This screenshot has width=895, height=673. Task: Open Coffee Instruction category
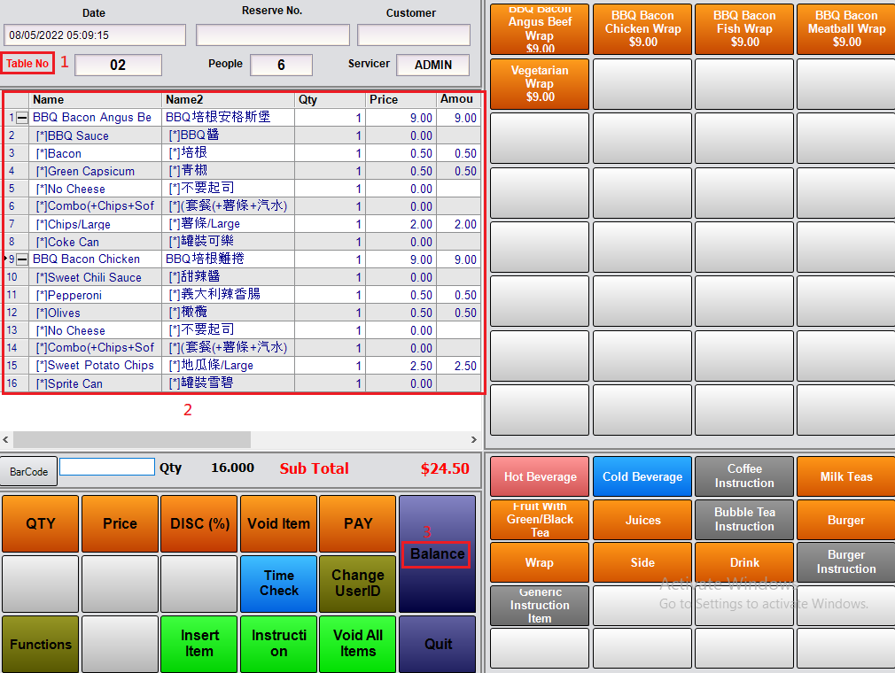coord(744,476)
